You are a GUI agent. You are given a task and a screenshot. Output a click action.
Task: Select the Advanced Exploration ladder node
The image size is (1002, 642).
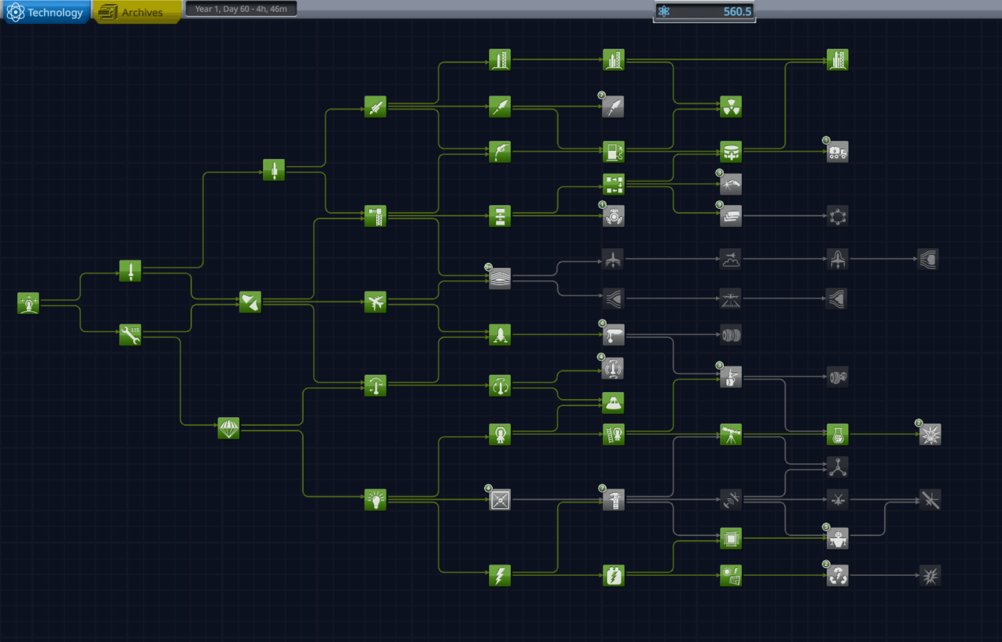pyautogui.click(x=614, y=434)
